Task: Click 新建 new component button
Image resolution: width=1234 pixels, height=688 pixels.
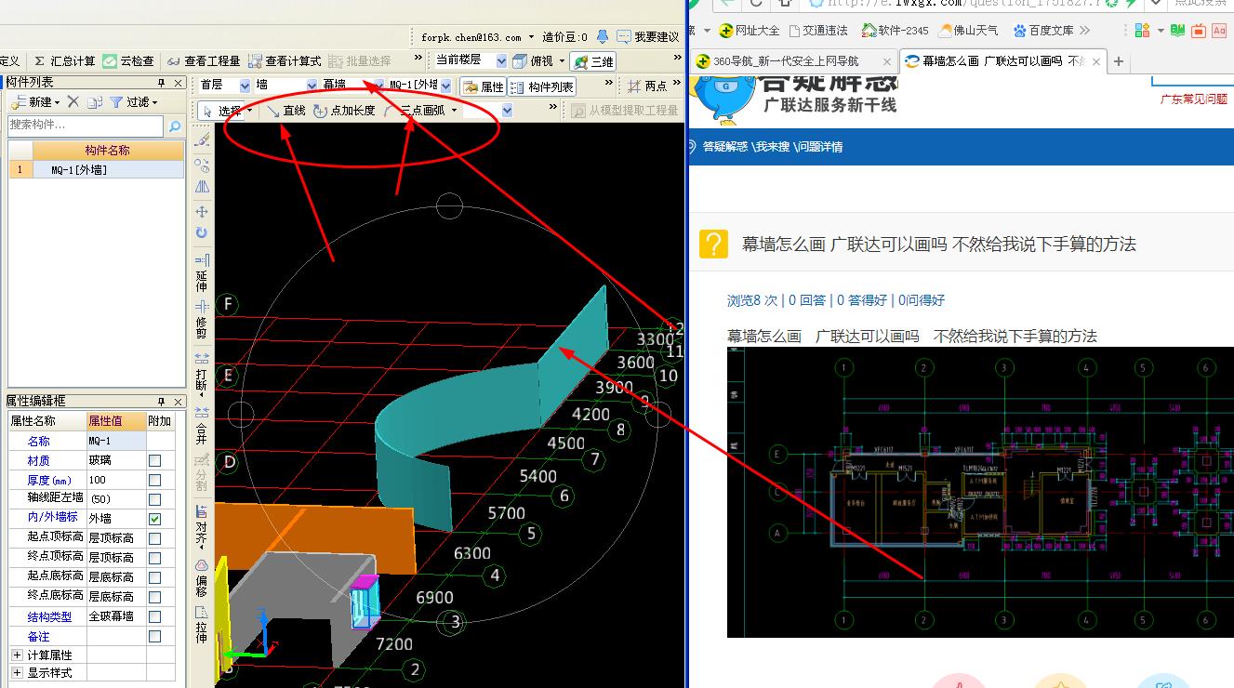Action: [35, 102]
